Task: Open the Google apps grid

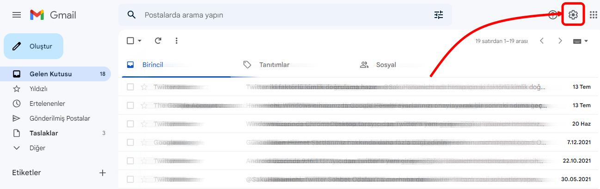Action: click(594, 15)
